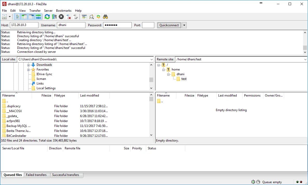This screenshot has height=185, width=308.
Task: Open directory listing filters dialog
Action: point(84,17)
